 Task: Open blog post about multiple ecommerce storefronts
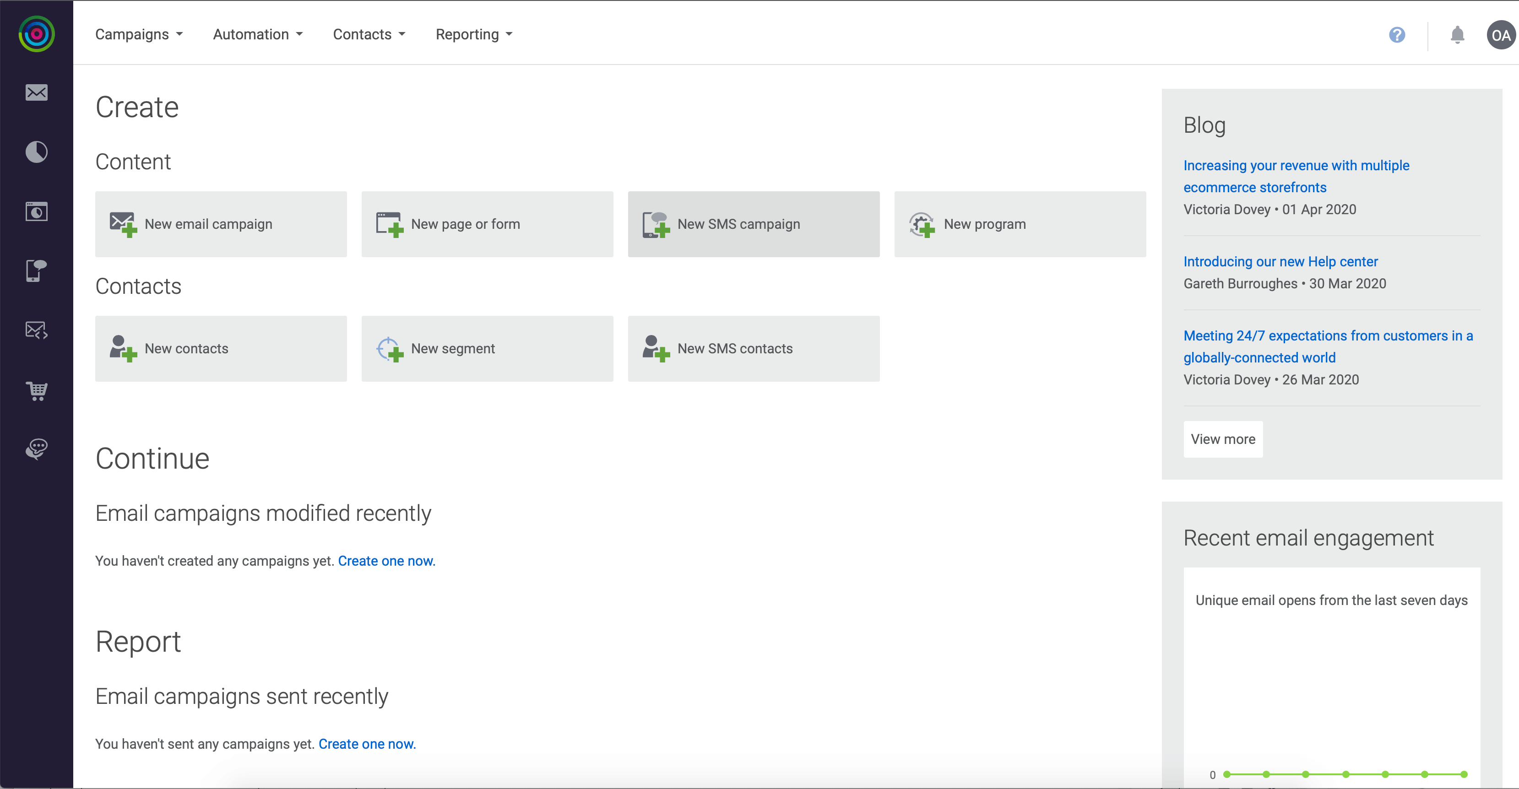click(1296, 176)
